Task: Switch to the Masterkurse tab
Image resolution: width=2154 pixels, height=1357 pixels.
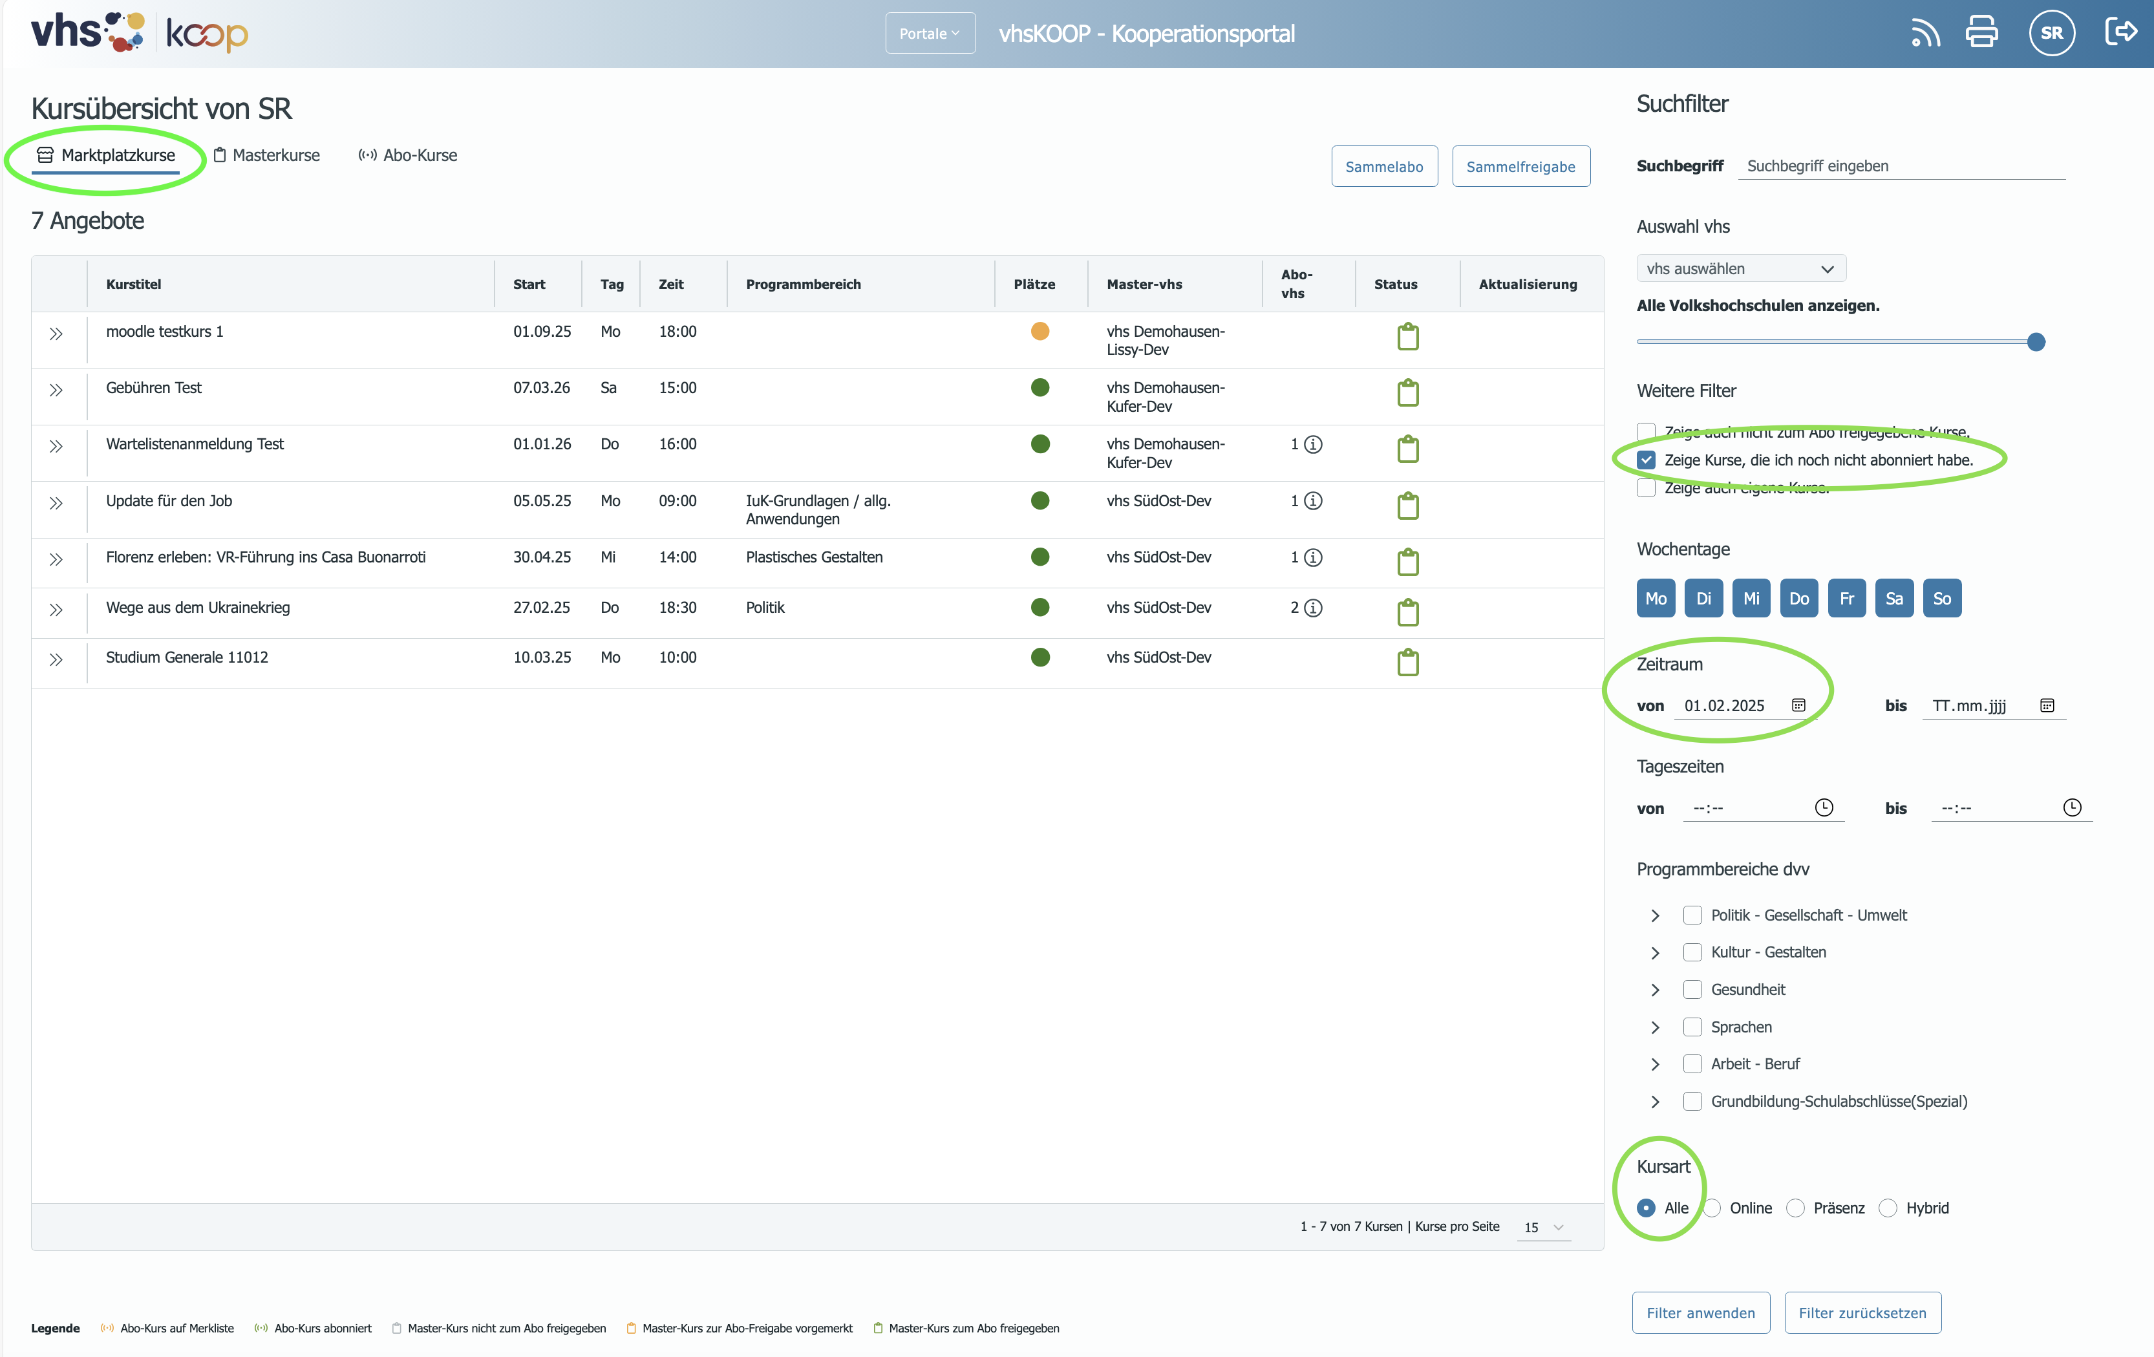Action: 266,155
